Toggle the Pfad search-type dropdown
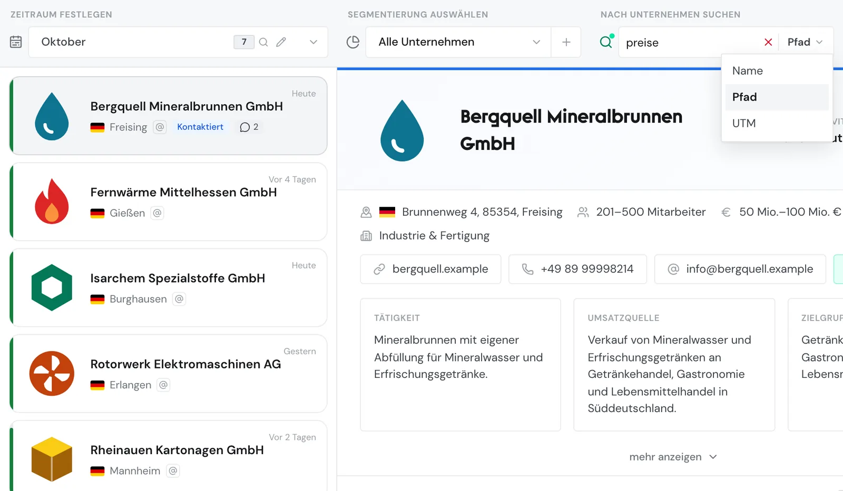 coord(805,42)
